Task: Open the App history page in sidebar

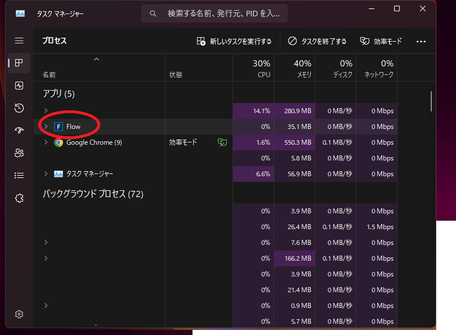Action: 19,108
